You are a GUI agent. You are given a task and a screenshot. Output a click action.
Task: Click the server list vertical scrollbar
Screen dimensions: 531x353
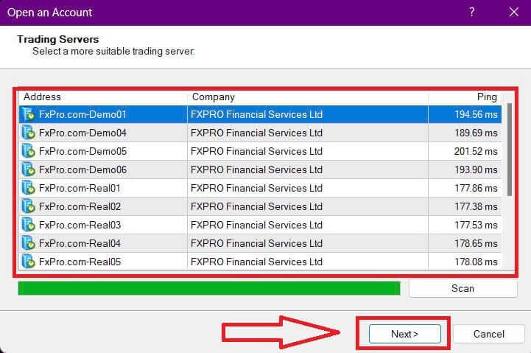(x=508, y=147)
